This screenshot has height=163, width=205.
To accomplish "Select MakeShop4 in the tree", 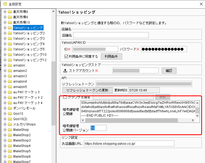I will tap(22, 146).
